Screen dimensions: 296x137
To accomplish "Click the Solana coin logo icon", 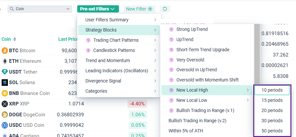I will [5, 82].
